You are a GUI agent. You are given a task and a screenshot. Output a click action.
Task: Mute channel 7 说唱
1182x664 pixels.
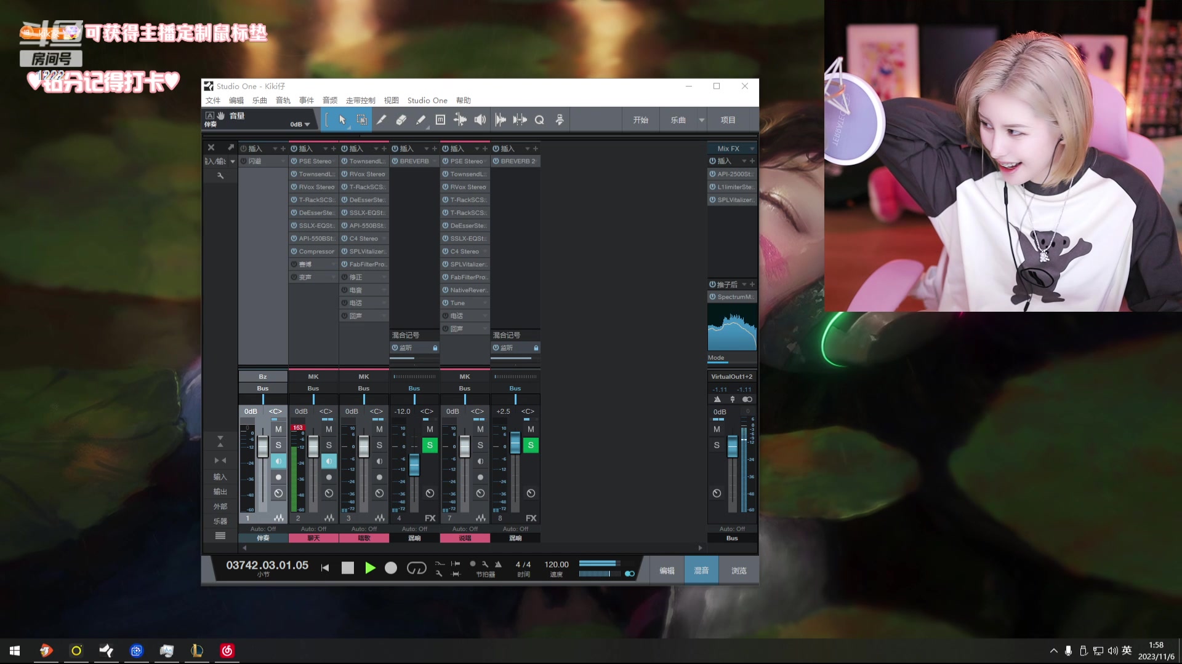pyautogui.click(x=480, y=429)
